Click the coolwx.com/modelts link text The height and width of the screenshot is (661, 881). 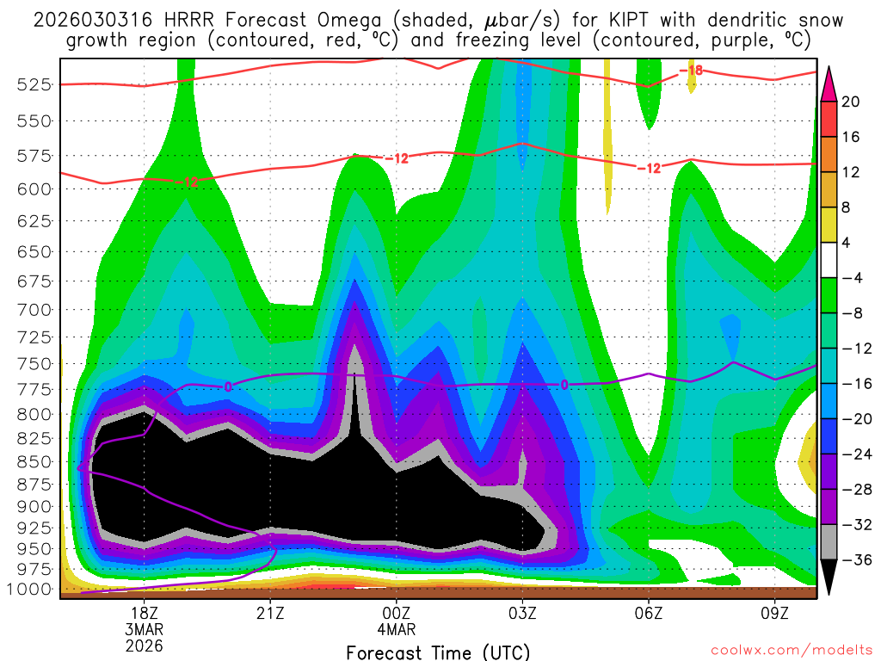pyautogui.click(x=792, y=651)
